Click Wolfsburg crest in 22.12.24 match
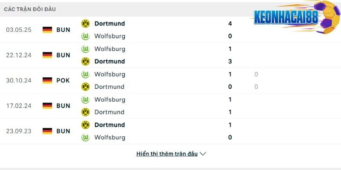The height and width of the screenshot is (170, 341). 86,49
